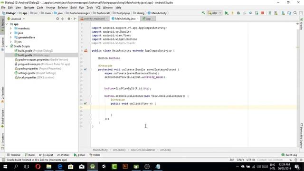Open the Profiler tool window
The height and width of the screenshot is (171, 304).
pyautogui.click(x=63, y=155)
